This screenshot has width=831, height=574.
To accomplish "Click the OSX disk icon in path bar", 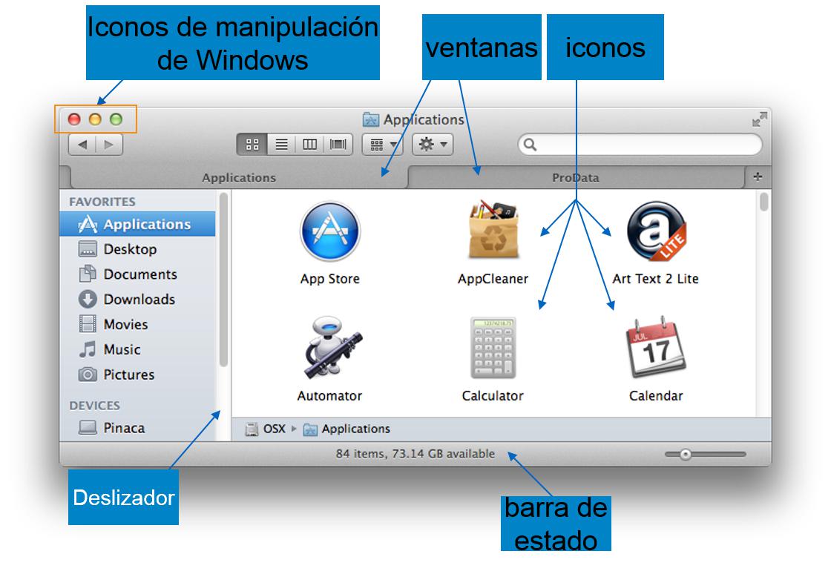I will click(x=252, y=429).
